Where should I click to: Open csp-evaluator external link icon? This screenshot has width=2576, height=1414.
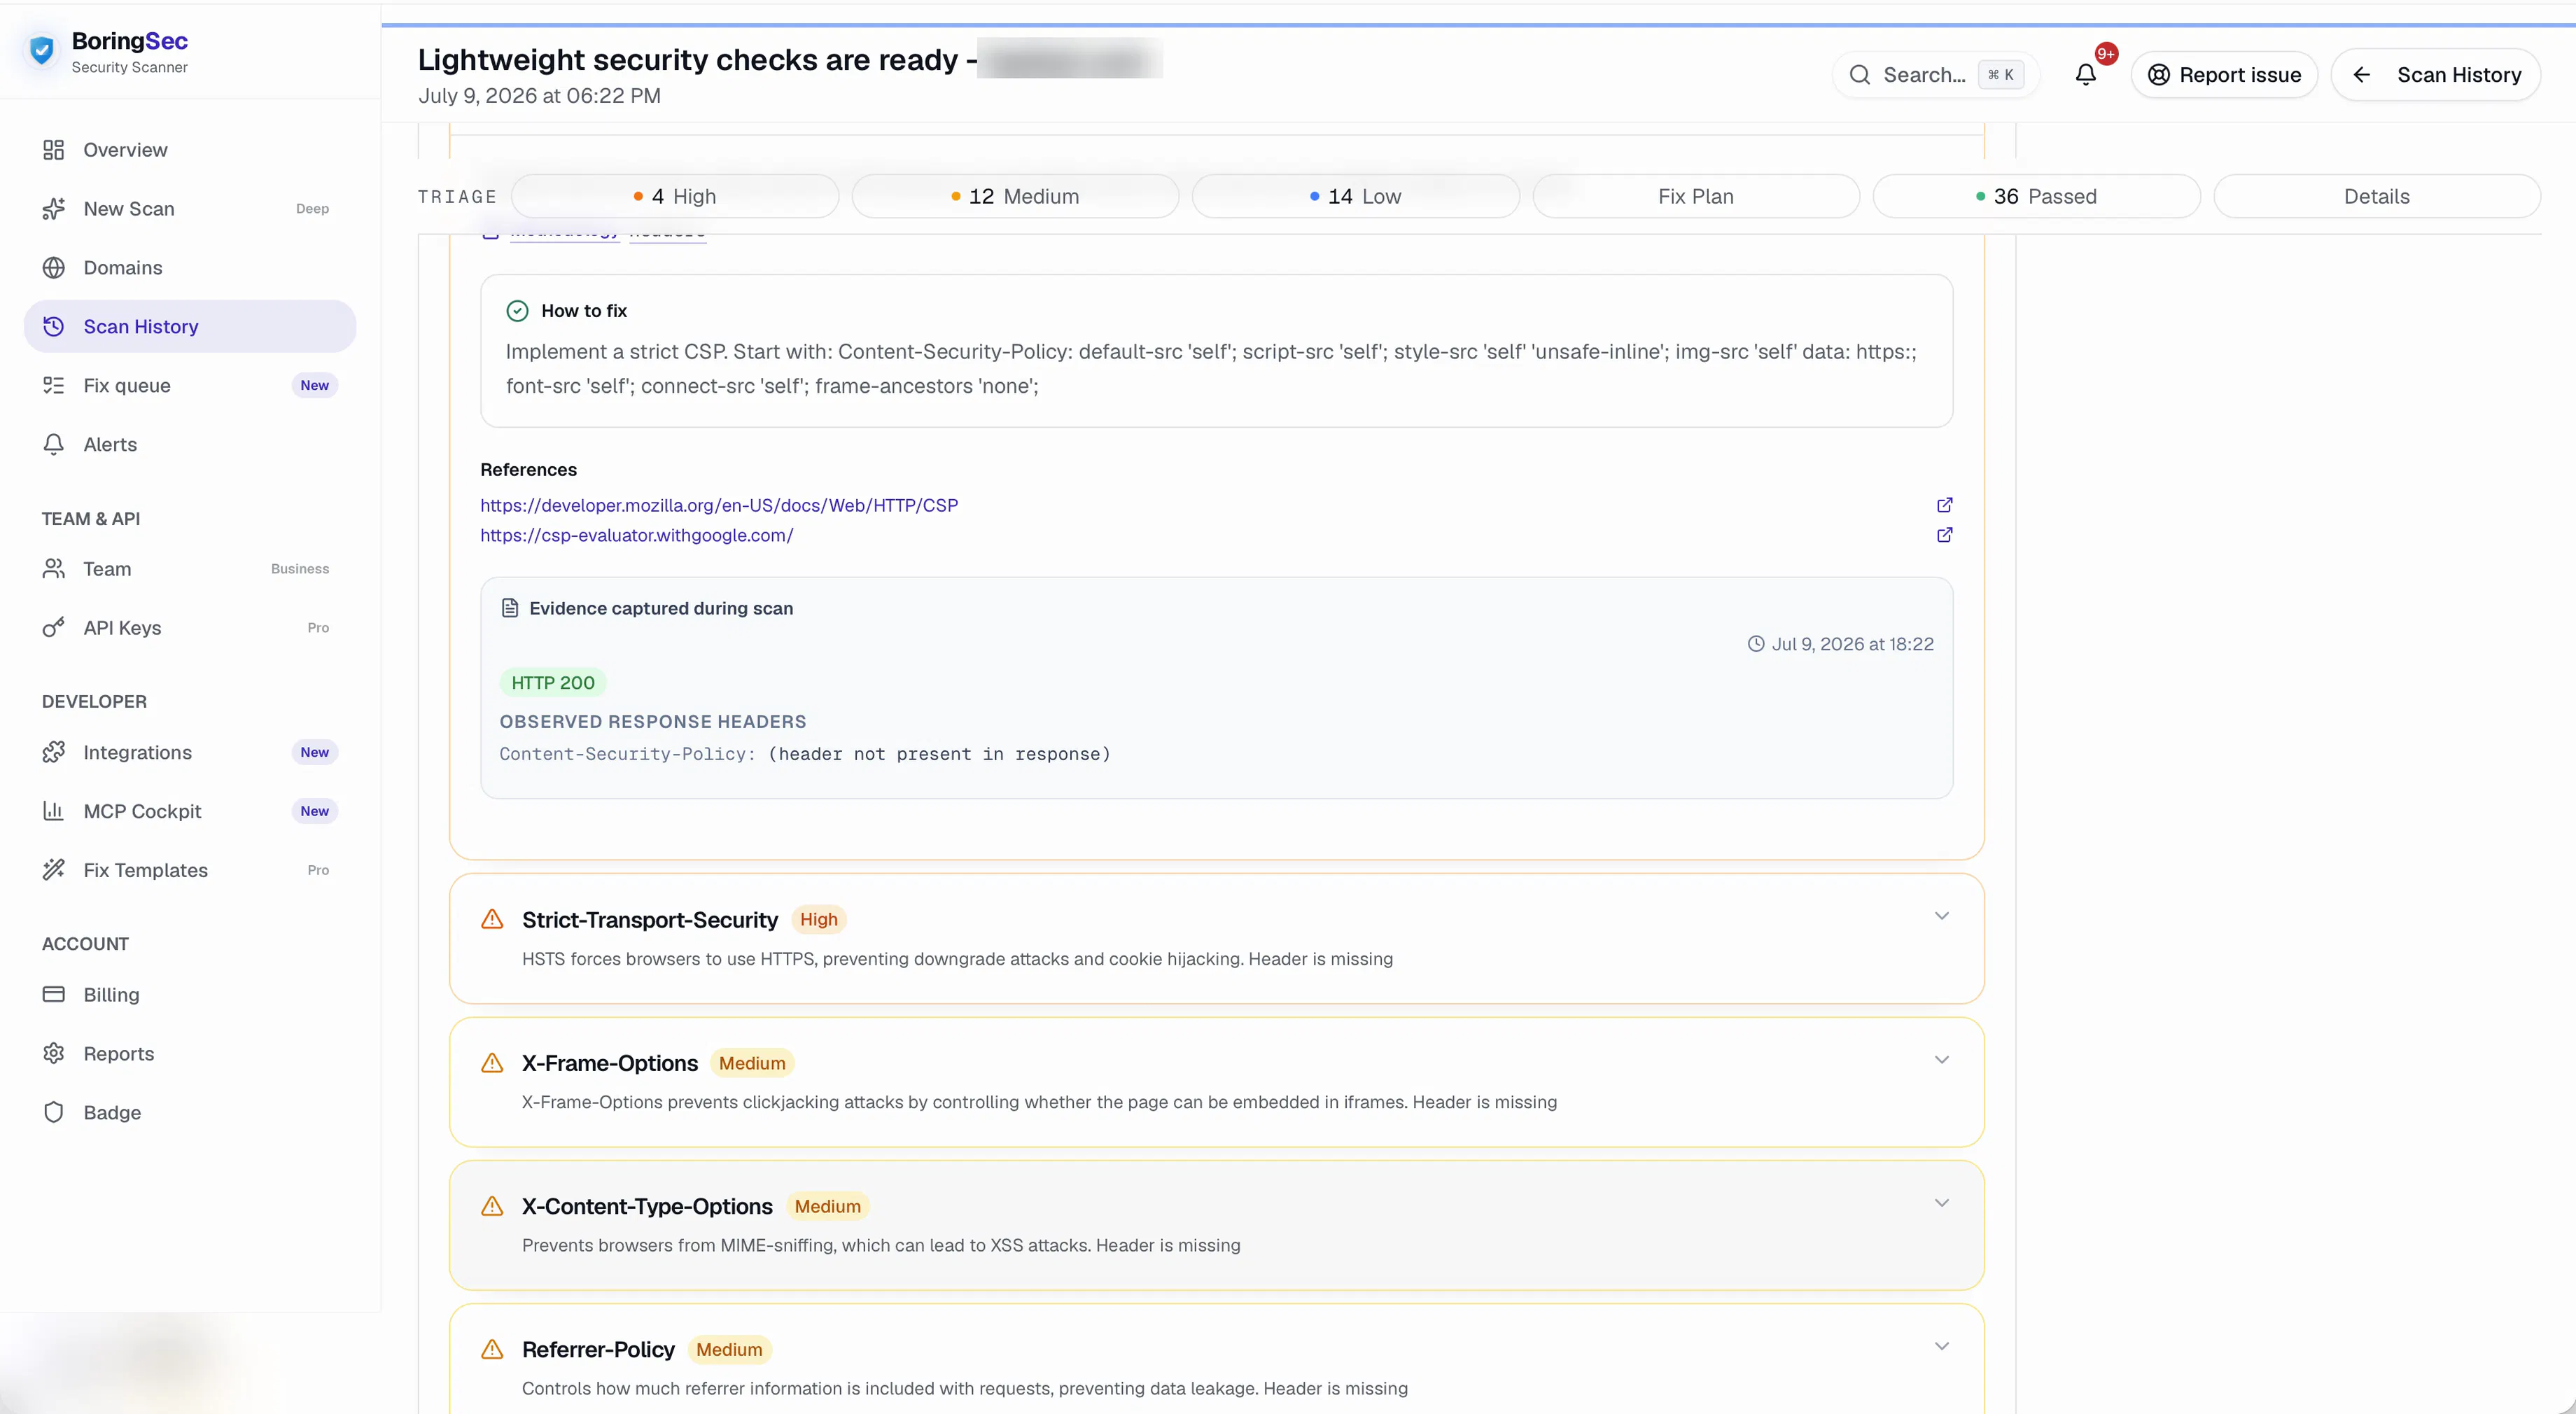[1944, 535]
